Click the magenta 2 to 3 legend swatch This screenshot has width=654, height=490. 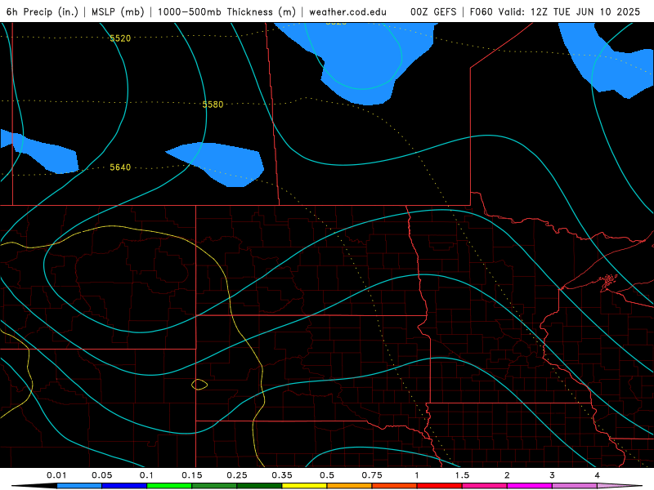coord(530,486)
